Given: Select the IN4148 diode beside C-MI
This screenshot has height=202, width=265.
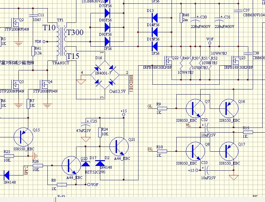Looking at the screenshot, I should 6,175.
